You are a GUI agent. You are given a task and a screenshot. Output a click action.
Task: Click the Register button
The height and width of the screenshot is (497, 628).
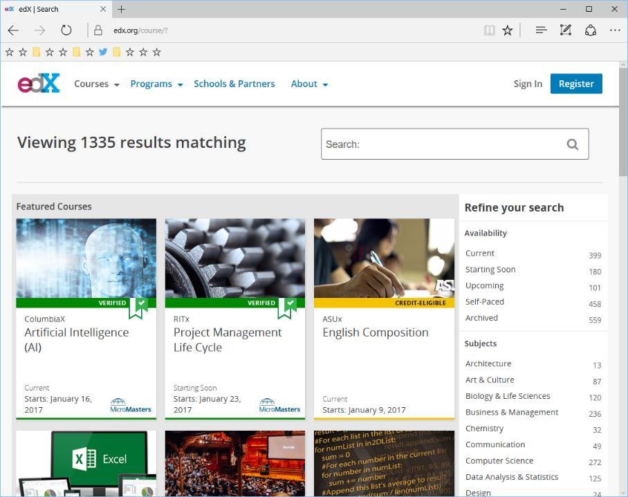(x=576, y=84)
